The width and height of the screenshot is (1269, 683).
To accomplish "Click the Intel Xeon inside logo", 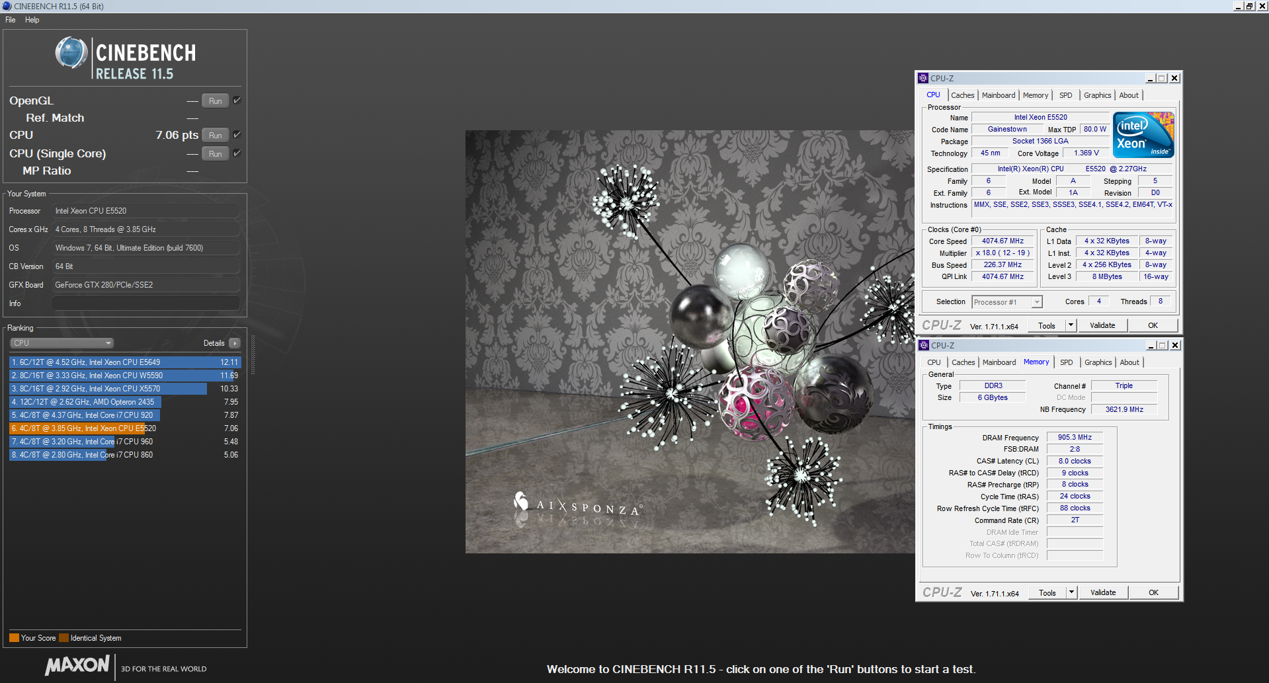I will 1143,135.
